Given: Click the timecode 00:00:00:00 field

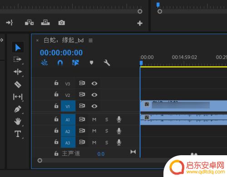Looking at the screenshot, I should click(x=61, y=53).
